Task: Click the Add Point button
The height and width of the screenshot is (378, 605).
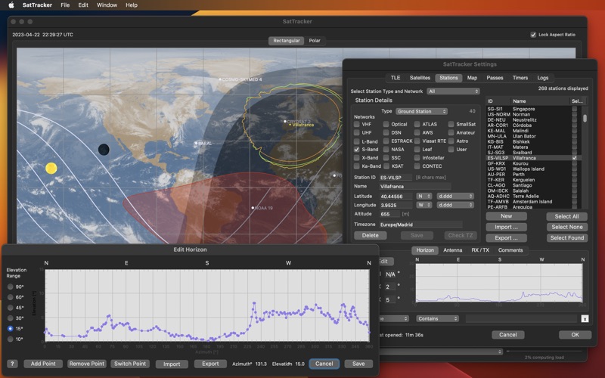Action: [43, 364]
